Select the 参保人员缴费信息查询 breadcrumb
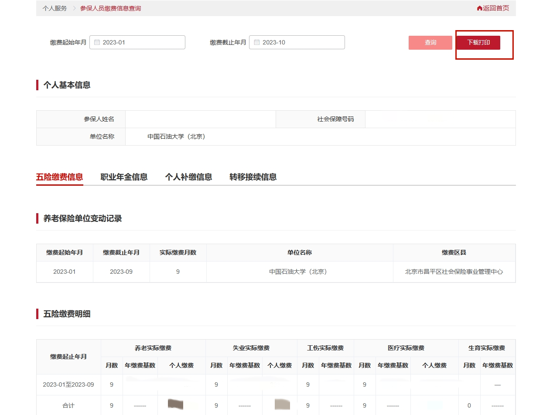The width and height of the screenshot is (560, 415). [x=110, y=8]
